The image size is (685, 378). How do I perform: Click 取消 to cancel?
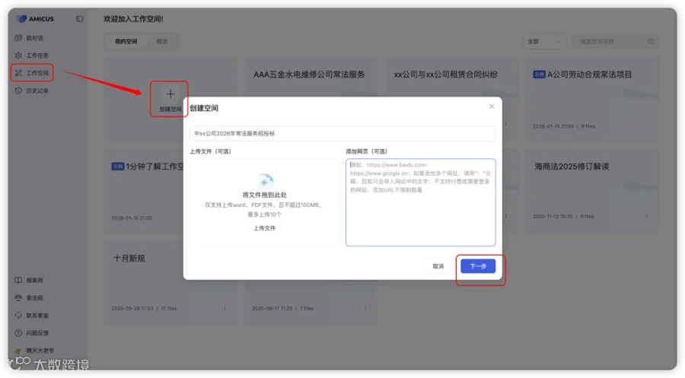tap(438, 266)
